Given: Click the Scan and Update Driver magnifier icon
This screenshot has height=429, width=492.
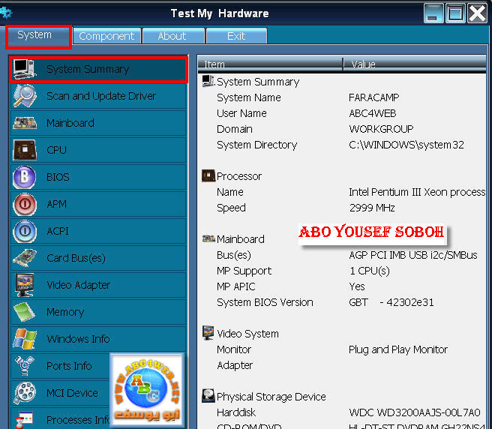Looking at the screenshot, I should (25, 96).
